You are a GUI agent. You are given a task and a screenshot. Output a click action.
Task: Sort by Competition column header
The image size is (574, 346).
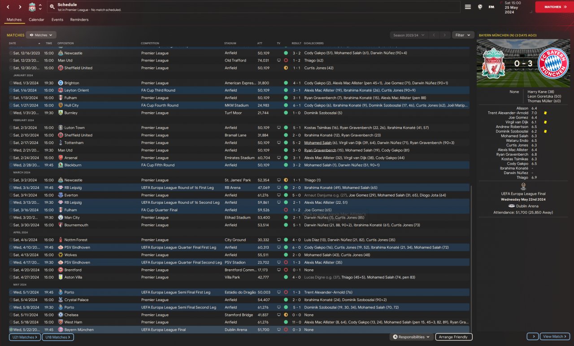[150, 44]
